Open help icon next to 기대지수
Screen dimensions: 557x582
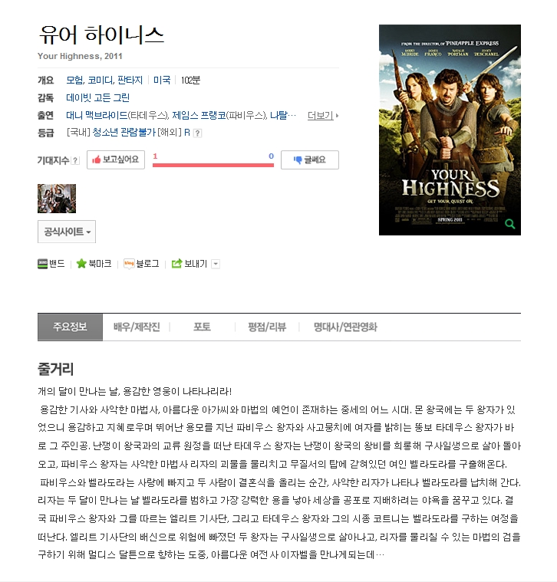(75, 160)
